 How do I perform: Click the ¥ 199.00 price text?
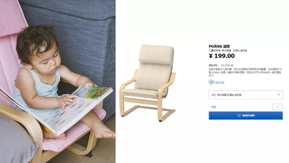222,56
